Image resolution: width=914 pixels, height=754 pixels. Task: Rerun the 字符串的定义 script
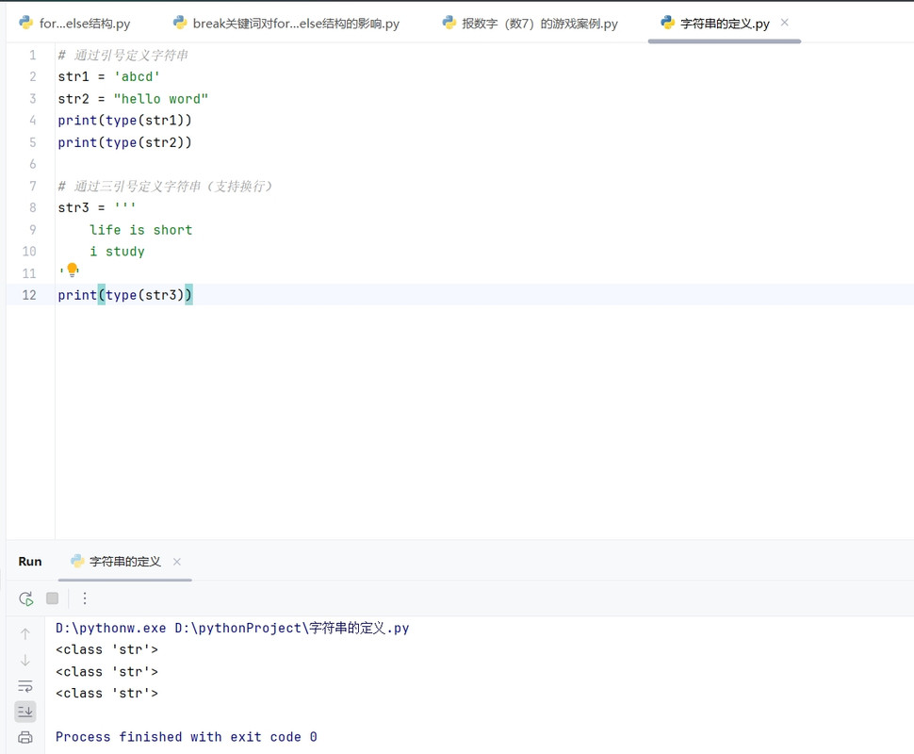coord(26,598)
